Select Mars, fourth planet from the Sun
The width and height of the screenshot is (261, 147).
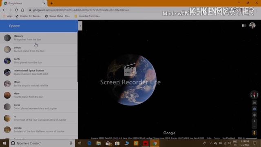click(x=38, y=95)
